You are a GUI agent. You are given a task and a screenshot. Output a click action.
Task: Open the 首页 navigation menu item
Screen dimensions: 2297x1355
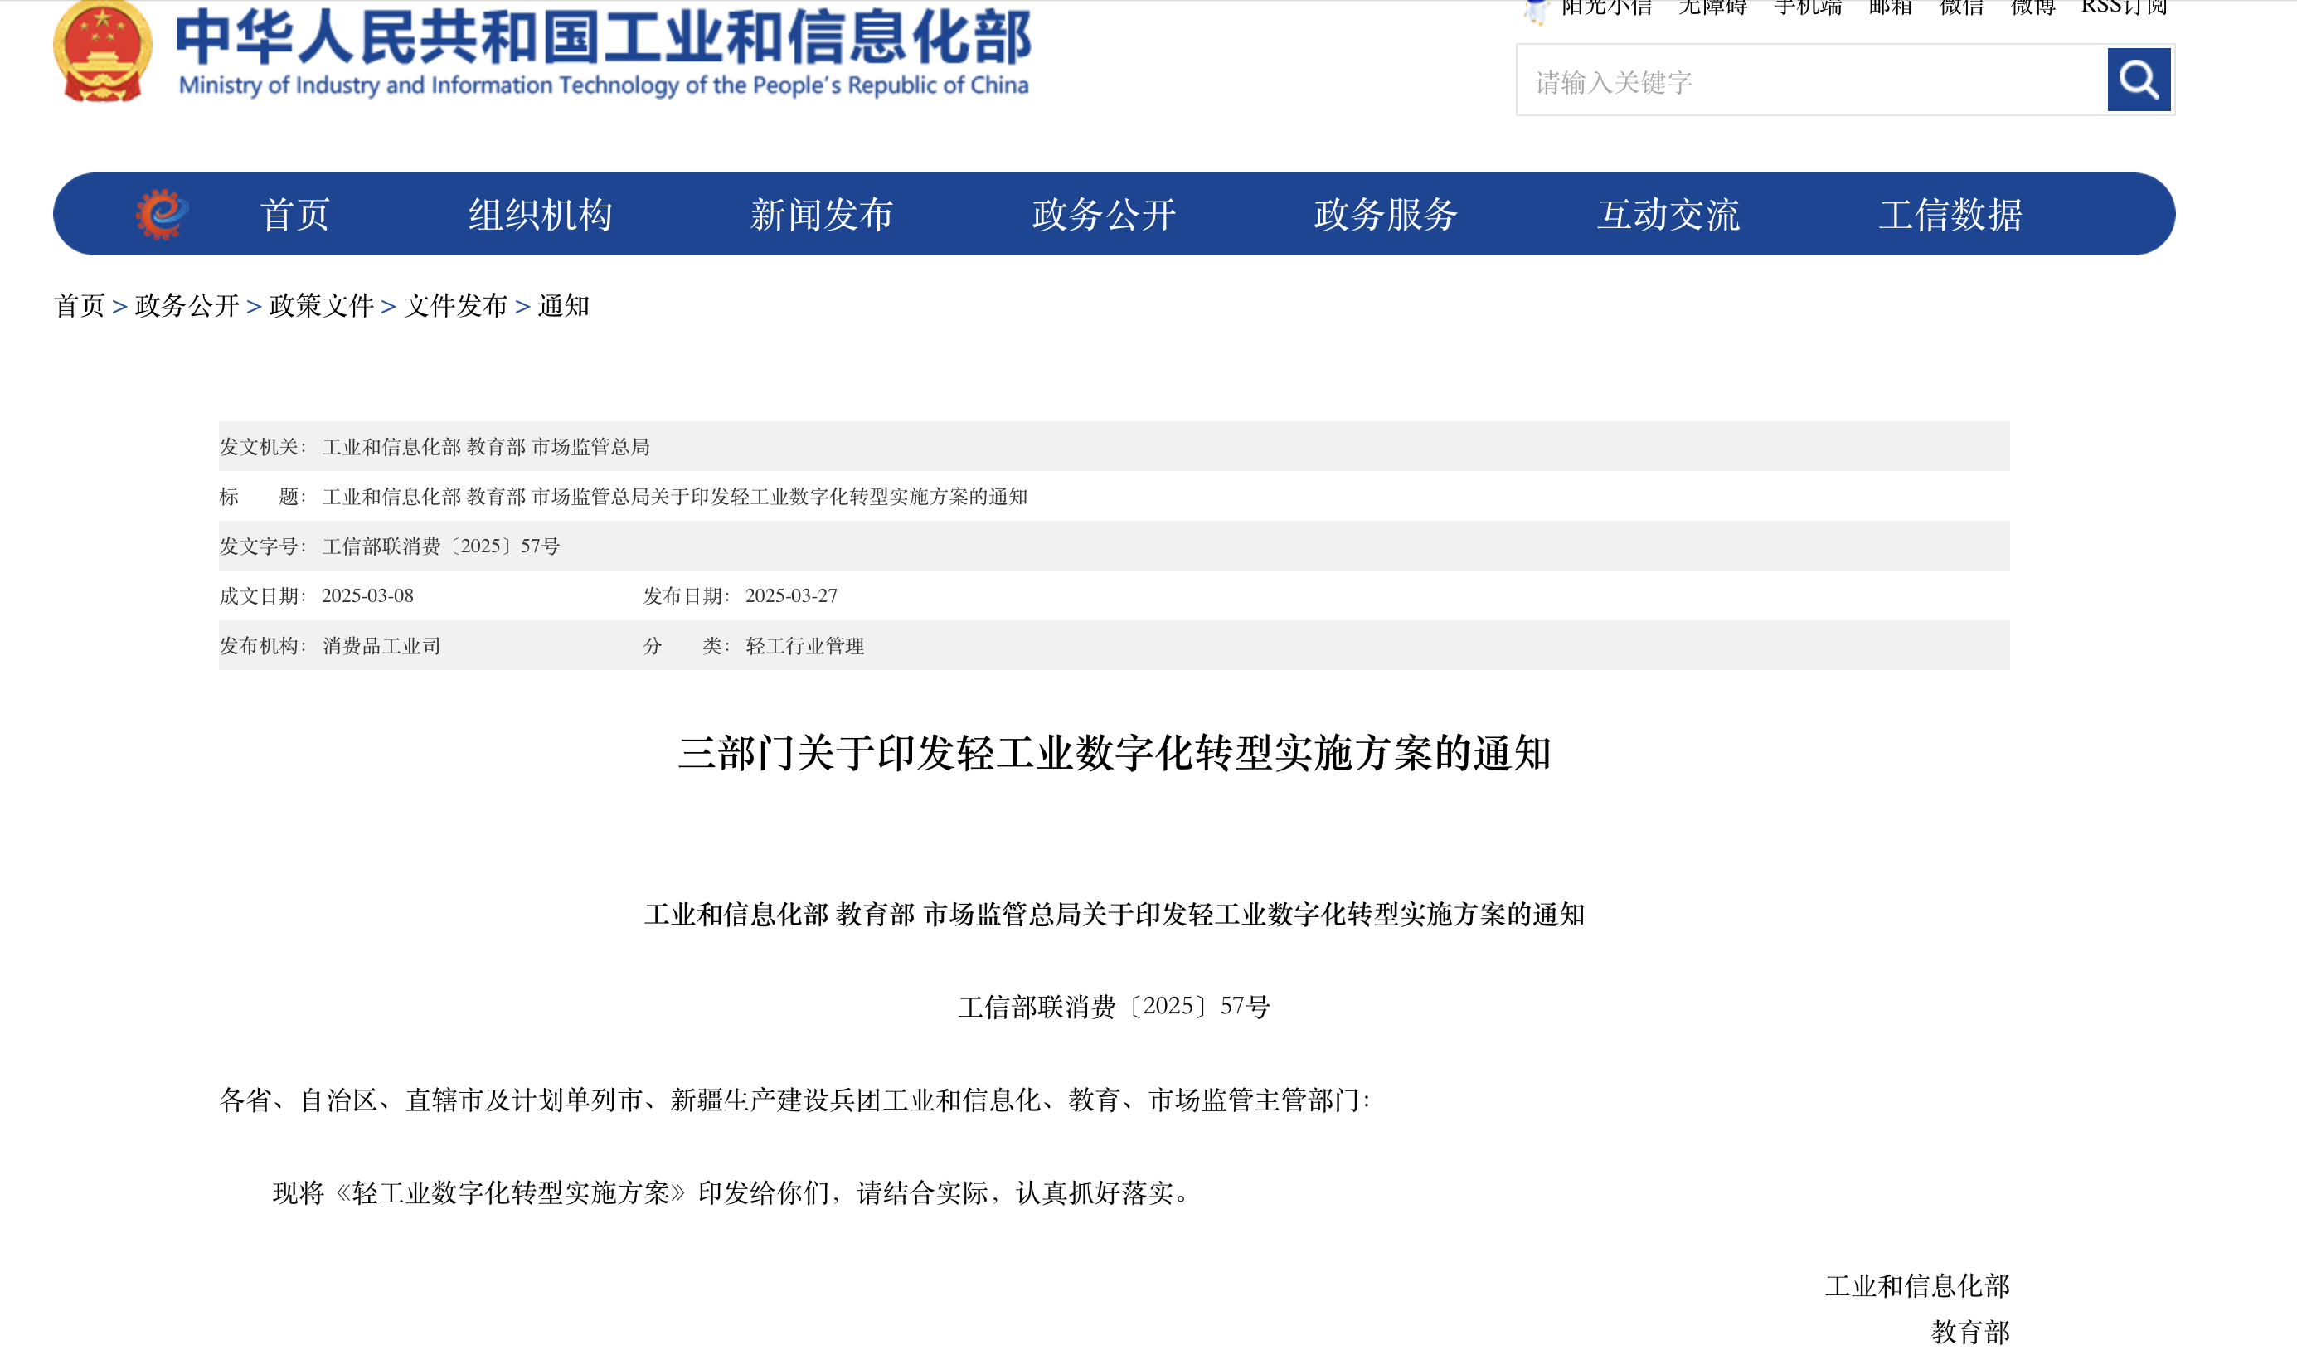(x=294, y=215)
